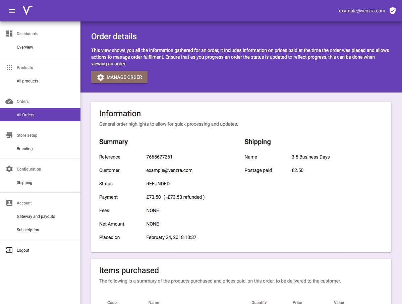Screen dimensions: 402x304
Task: Click the Store setup storefront icon
Action: (9, 135)
